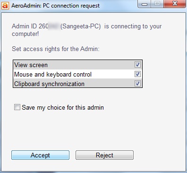
Task: Click the word 'computer!' in the message
Action: point(25,34)
